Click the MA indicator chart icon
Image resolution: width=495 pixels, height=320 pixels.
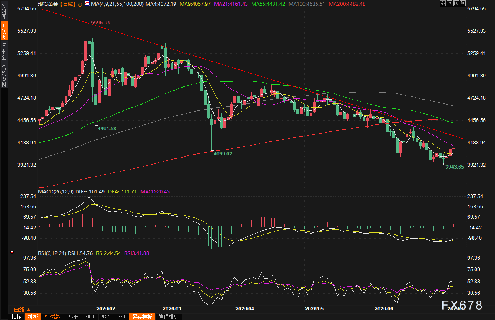click(87, 4)
